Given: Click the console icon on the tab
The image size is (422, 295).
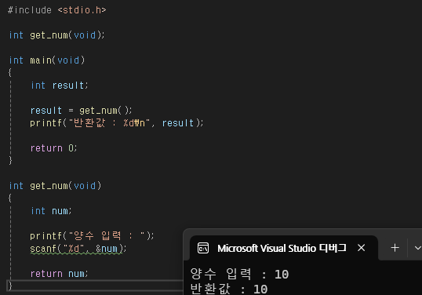Looking at the screenshot, I should 203,248.
